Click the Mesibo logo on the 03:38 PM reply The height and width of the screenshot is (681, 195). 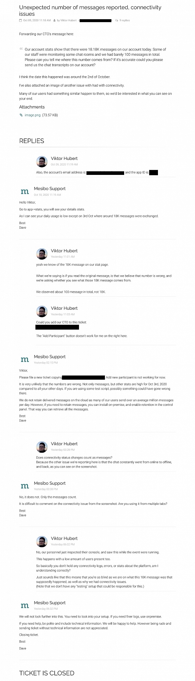click(x=25, y=486)
